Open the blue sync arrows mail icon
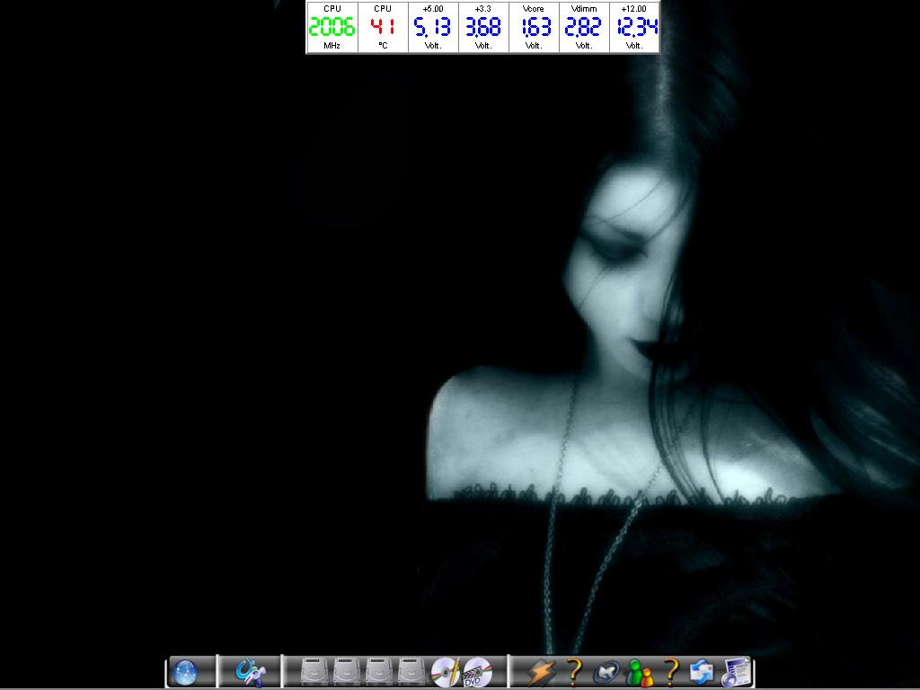The height and width of the screenshot is (690, 920). pos(703,672)
